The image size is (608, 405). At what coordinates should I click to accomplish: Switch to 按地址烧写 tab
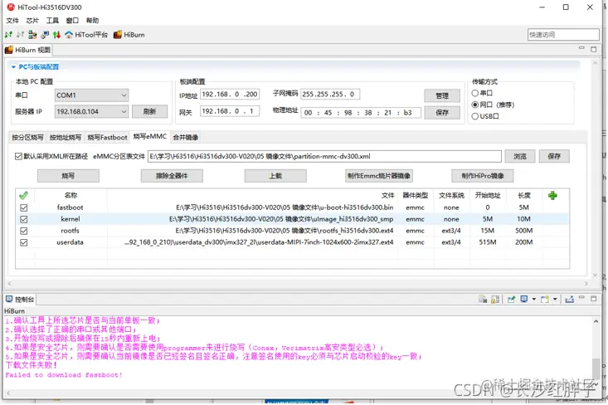pyautogui.click(x=66, y=137)
